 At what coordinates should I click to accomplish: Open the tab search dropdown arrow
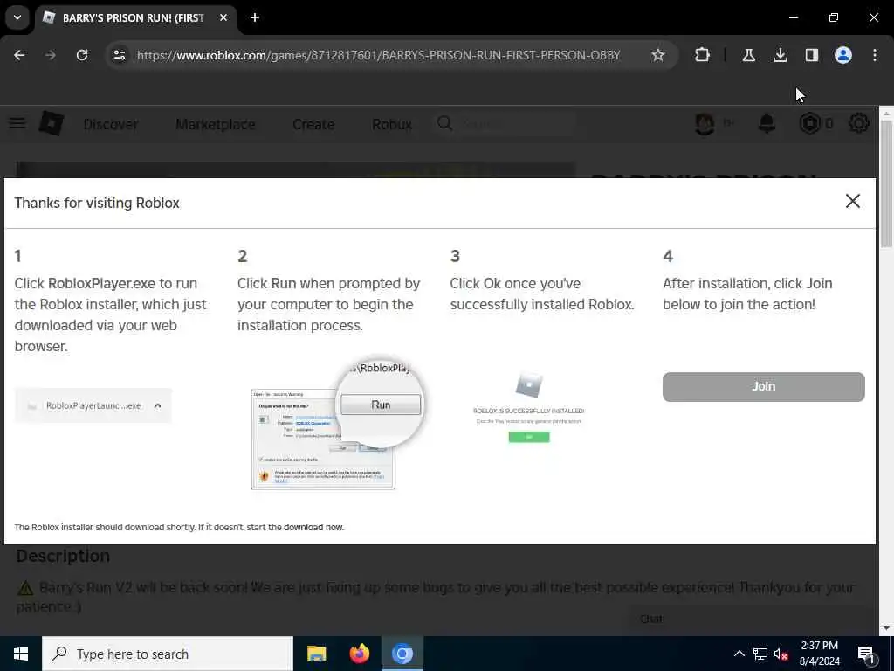point(17,17)
